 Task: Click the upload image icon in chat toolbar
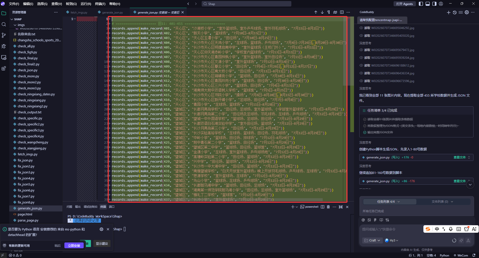369,220
